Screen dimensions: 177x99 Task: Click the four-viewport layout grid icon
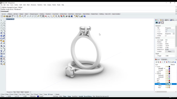coord(43,16)
